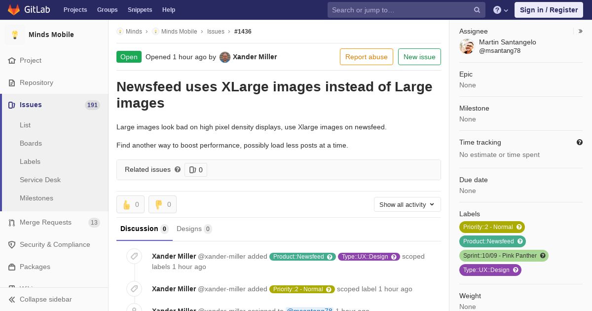Collapse the right sidebar with the chevron toggle
Viewport: 592px width, 311px height.
point(581,31)
